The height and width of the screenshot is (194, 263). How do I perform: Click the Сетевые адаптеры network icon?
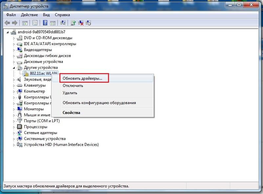coord(20,133)
